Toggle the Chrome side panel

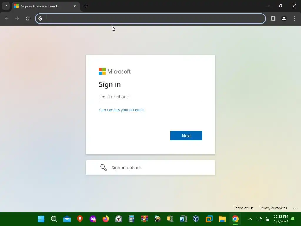click(273, 19)
